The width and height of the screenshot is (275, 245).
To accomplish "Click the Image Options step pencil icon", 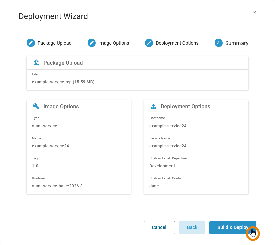I will click(92, 43).
